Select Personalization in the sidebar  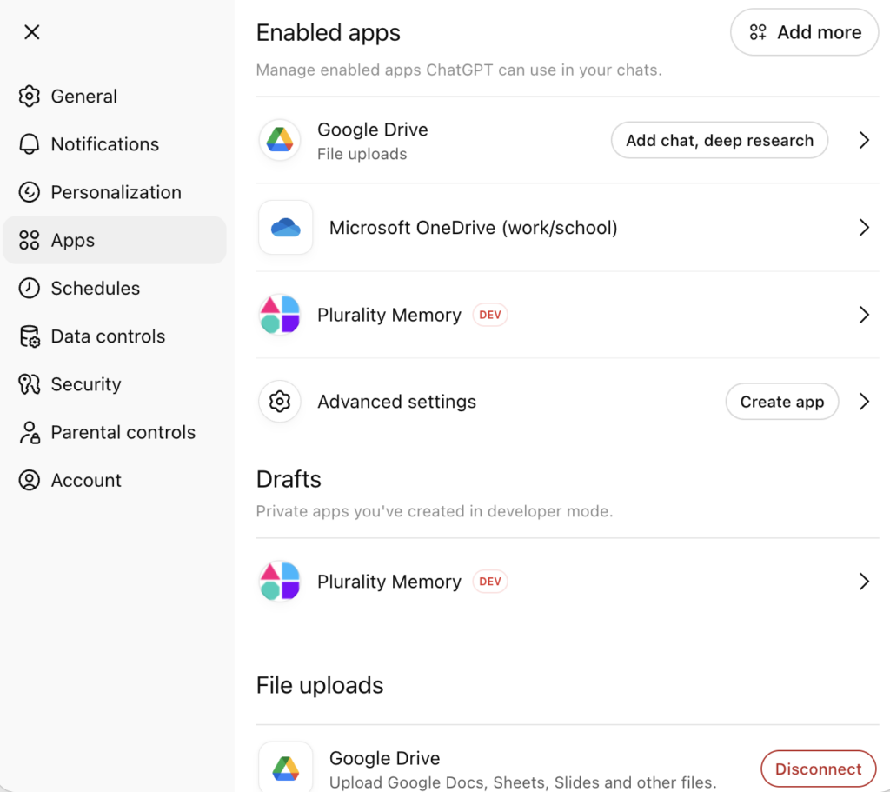click(x=116, y=192)
